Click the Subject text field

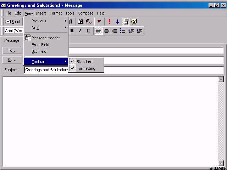point(124,70)
